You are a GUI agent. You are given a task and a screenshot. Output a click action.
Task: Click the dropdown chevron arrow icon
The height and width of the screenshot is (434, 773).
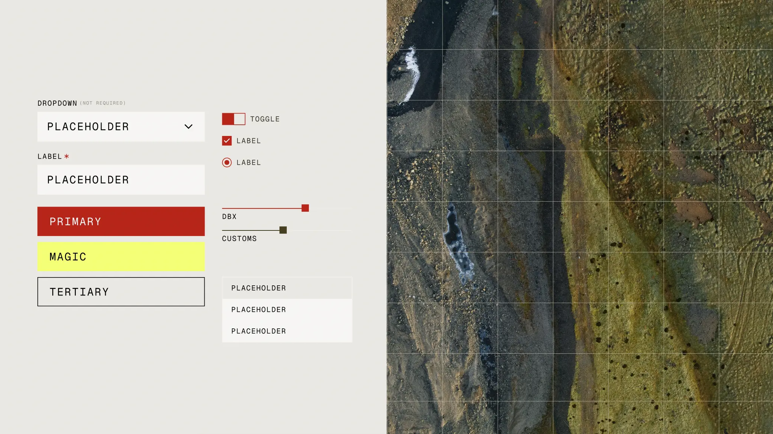189,127
